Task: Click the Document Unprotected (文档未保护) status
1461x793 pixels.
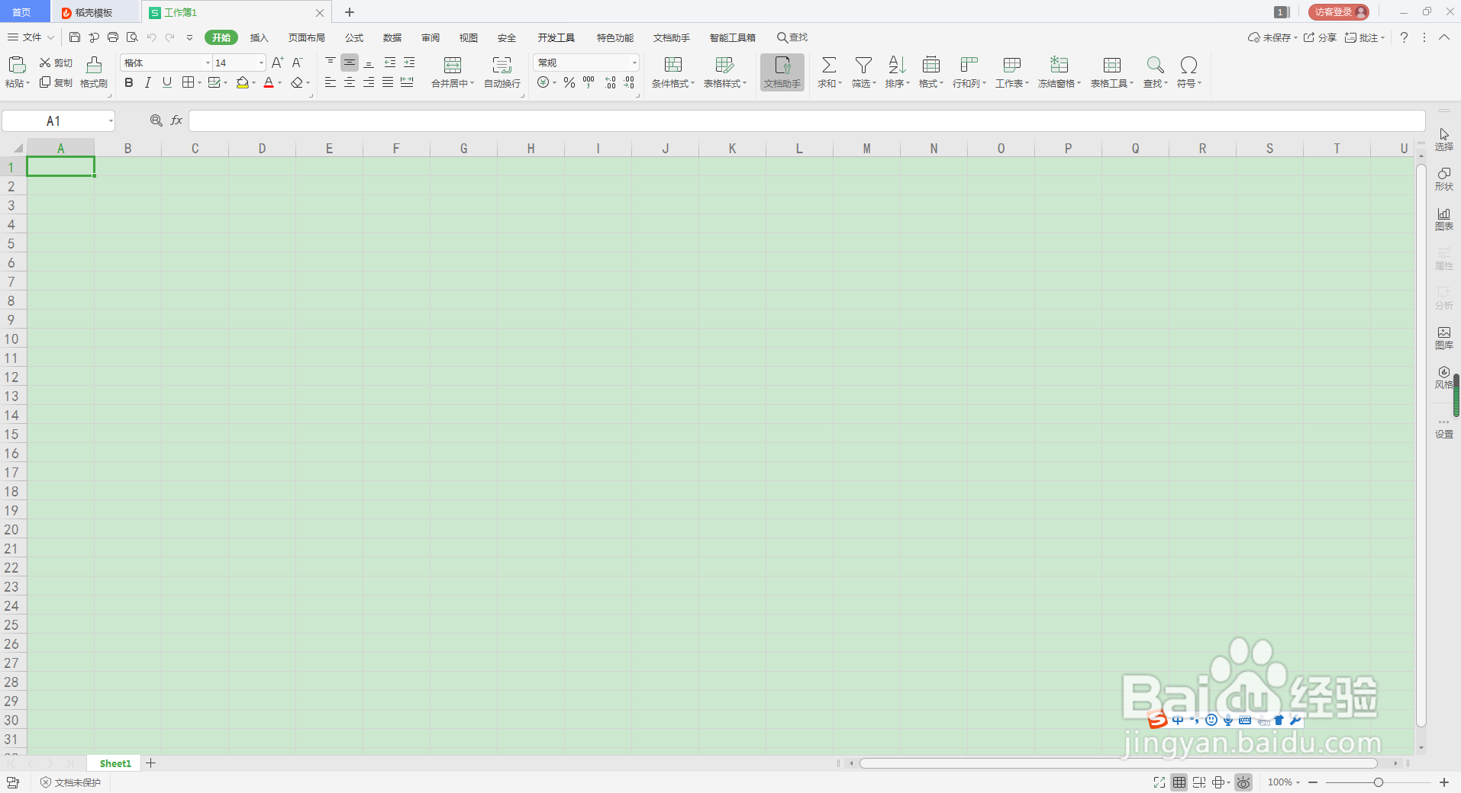Action: [70, 782]
